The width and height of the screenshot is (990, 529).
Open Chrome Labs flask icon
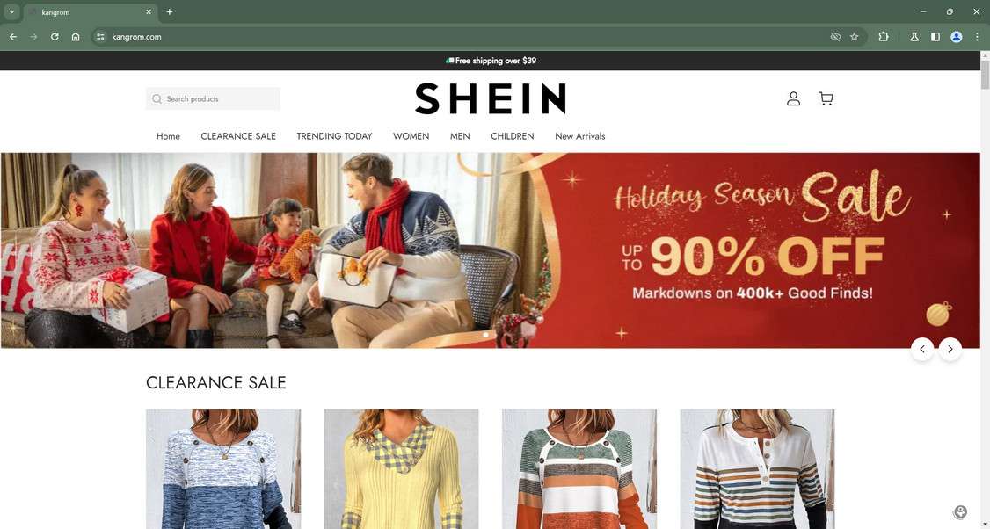[x=914, y=37]
